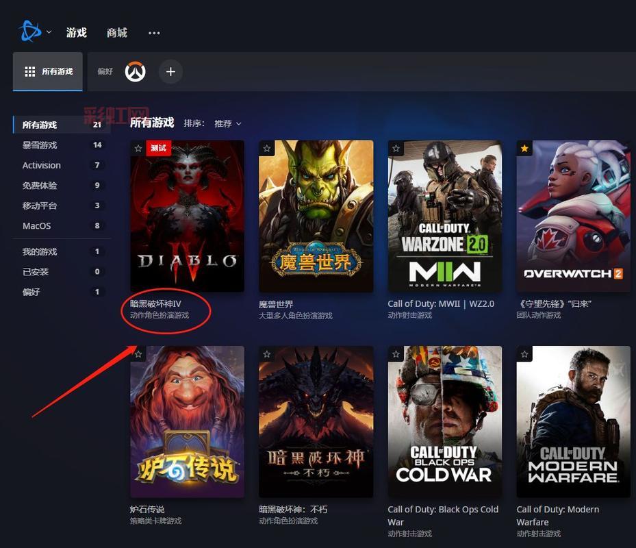This screenshot has height=548, width=636.
Task: Switch to the 游戏 tab
Action: coord(77,32)
